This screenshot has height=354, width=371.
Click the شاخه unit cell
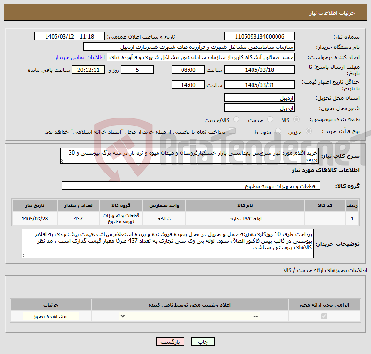tap(164, 219)
